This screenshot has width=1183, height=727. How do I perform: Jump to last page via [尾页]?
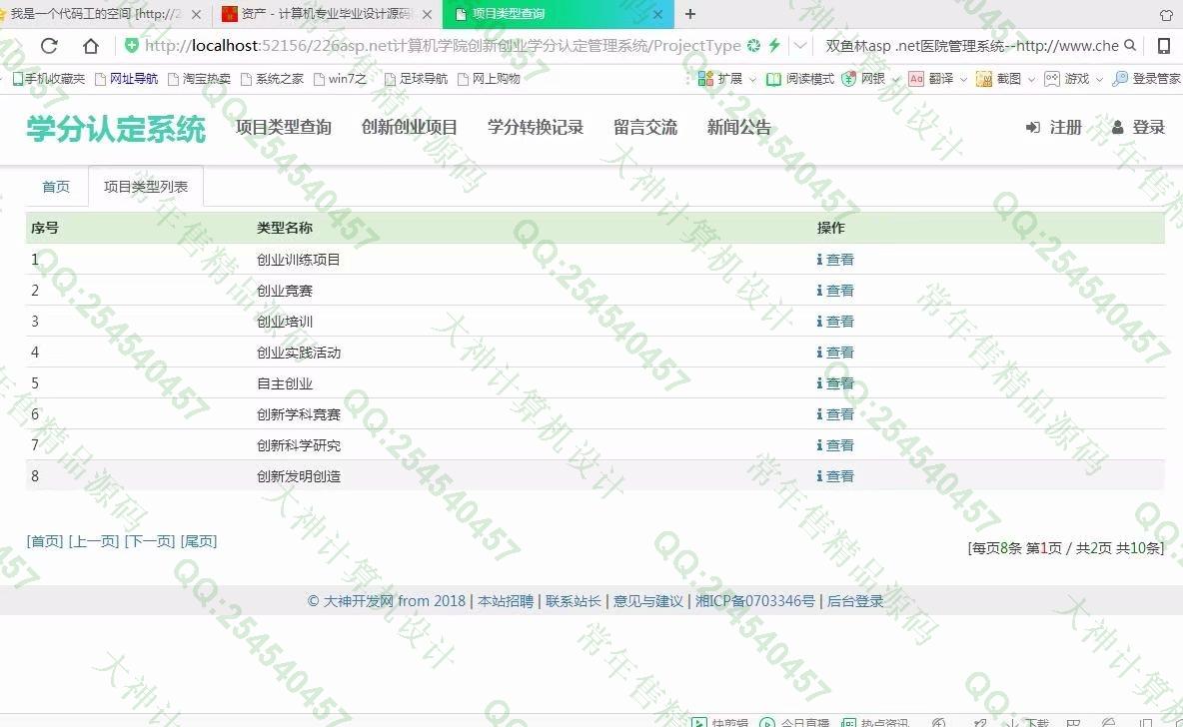point(199,540)
